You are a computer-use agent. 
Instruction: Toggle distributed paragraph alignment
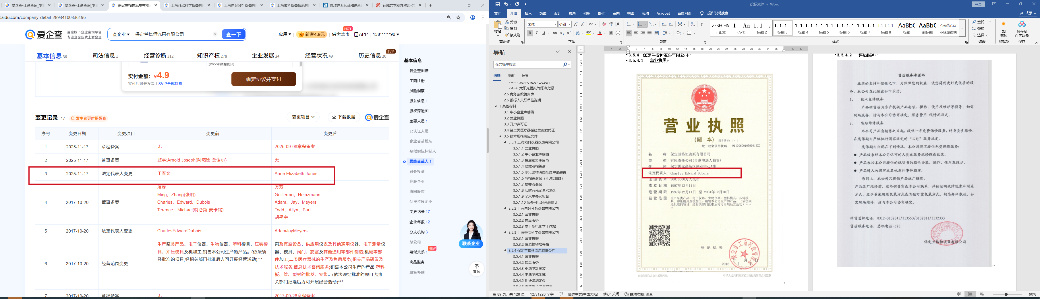[656, 34]
